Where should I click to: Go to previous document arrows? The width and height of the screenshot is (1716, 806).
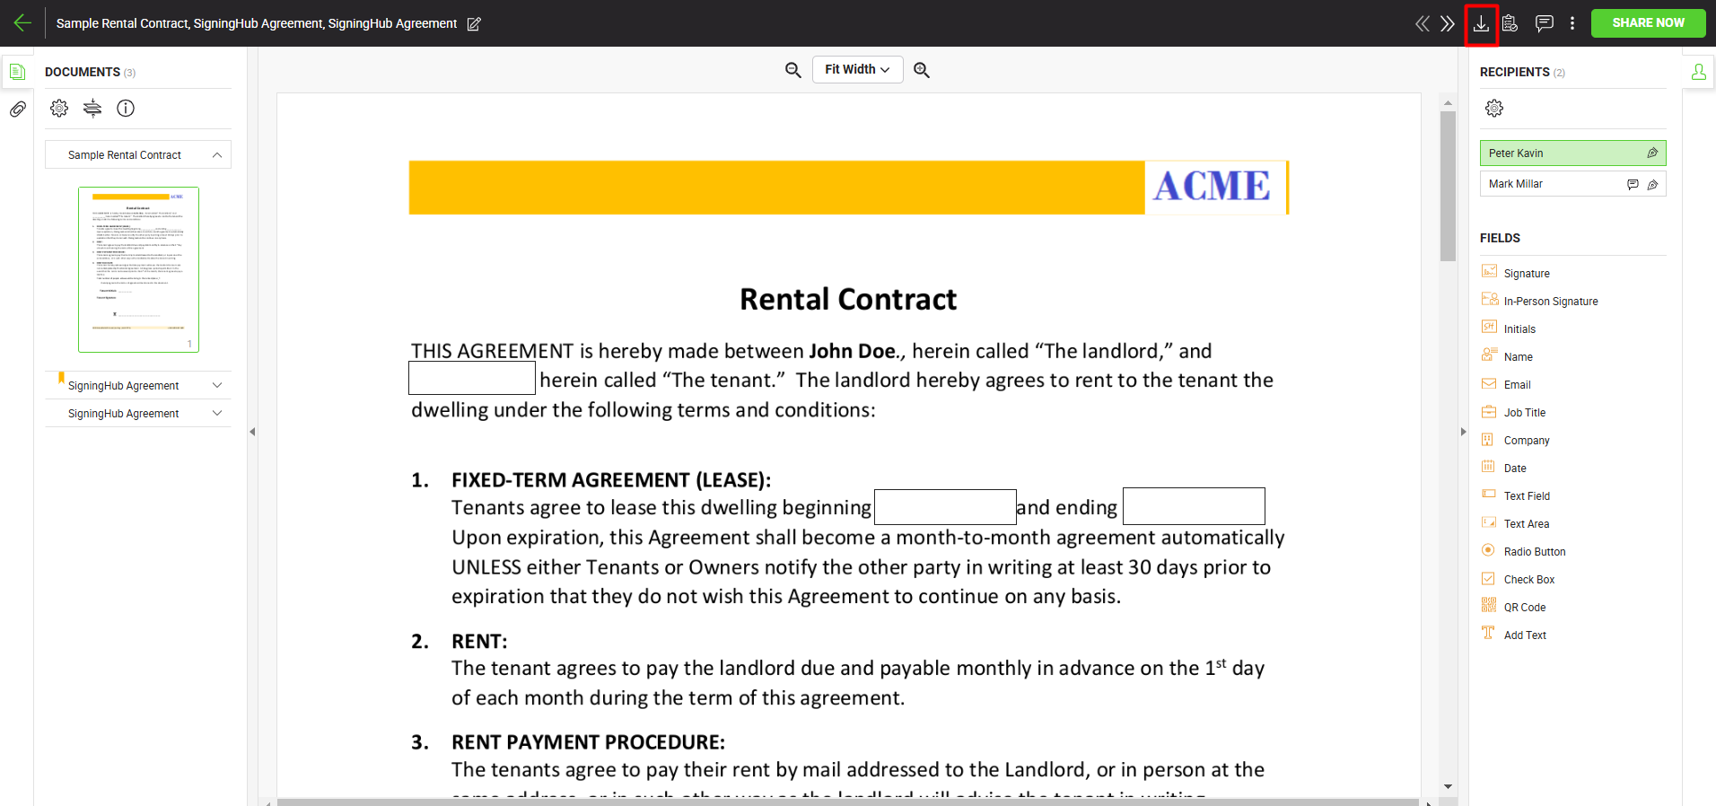[x=1423, y=23]
